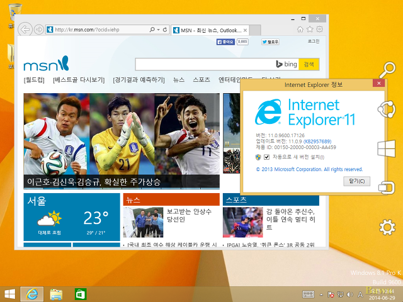Pause the side slideshow playback
Image resolution: width=403 pixels, height=302 pixels.
[227, 144]
